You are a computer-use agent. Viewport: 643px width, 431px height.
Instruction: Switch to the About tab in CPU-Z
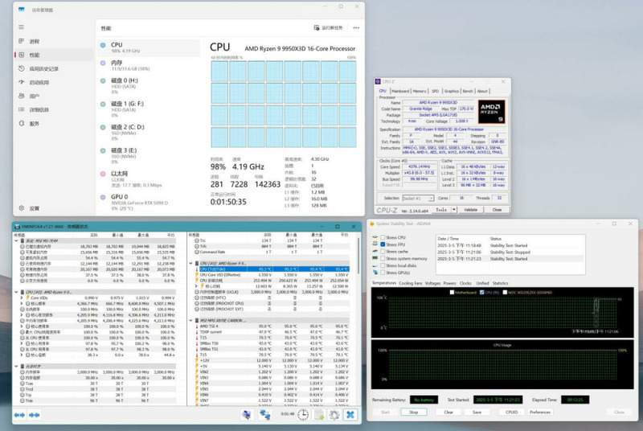482,91
